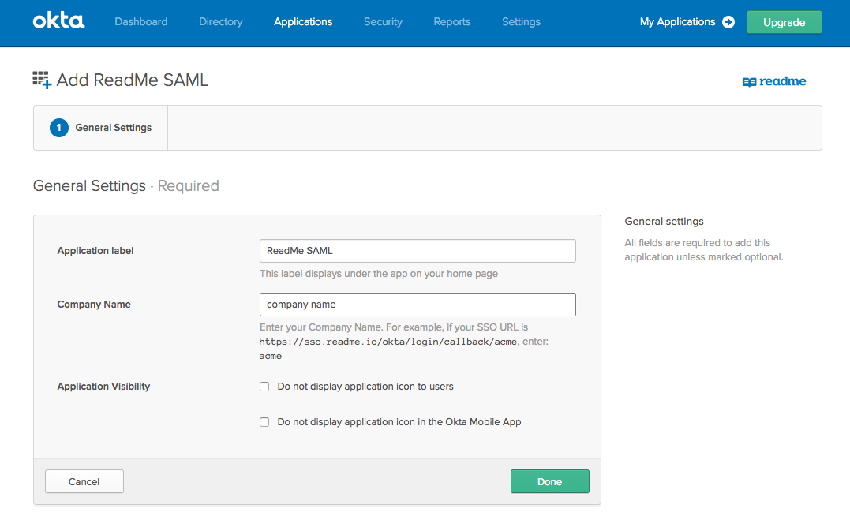The image size is (850, 531).
Task: Focus the Company Name input field
Action: tap(418, 305)
